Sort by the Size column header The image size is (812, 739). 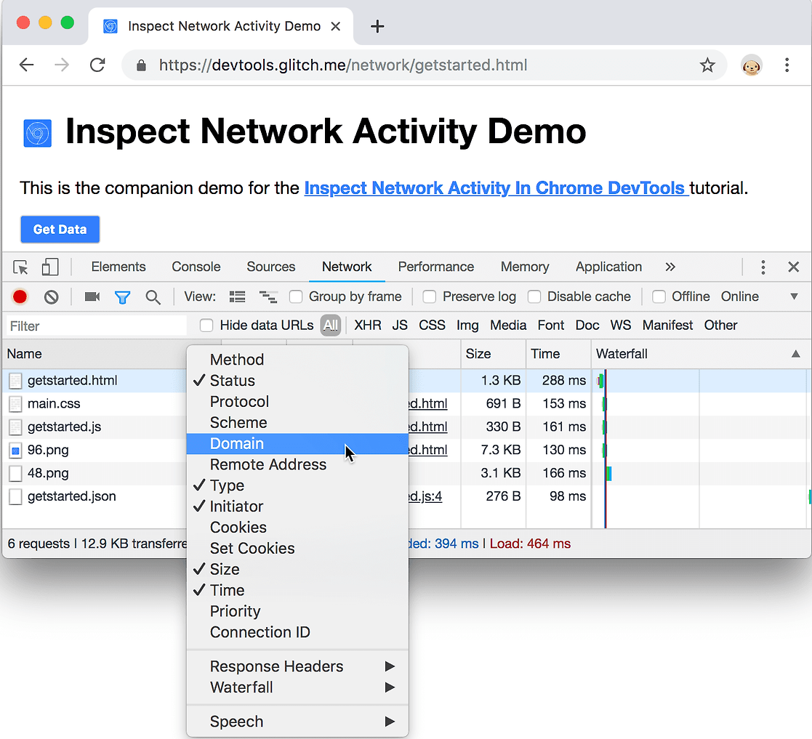tap(493, 354)
